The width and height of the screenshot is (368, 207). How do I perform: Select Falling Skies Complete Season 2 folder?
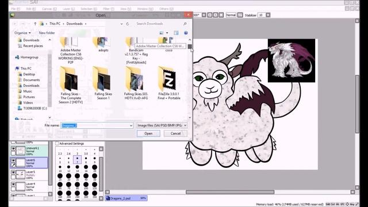pyautogui.click(x=70, y=85)
